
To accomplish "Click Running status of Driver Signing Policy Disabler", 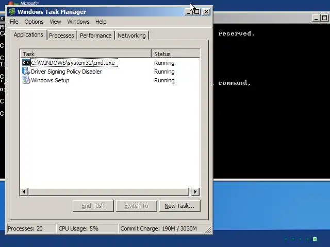I will coord(164,72).
